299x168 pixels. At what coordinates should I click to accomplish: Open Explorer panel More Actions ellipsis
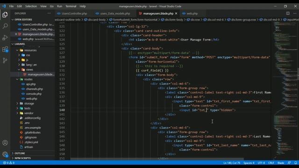tap(49, 14)
